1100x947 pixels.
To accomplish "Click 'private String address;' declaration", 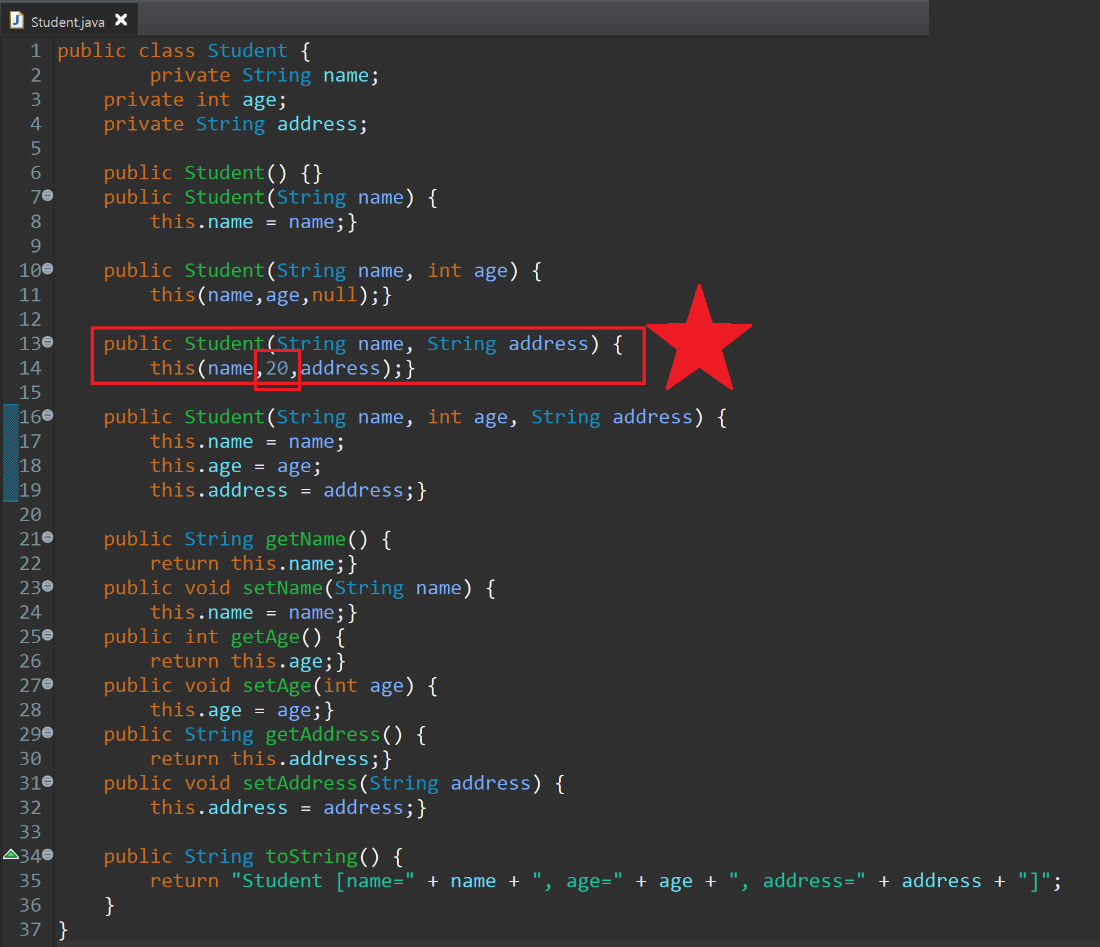I will [236, 125].
